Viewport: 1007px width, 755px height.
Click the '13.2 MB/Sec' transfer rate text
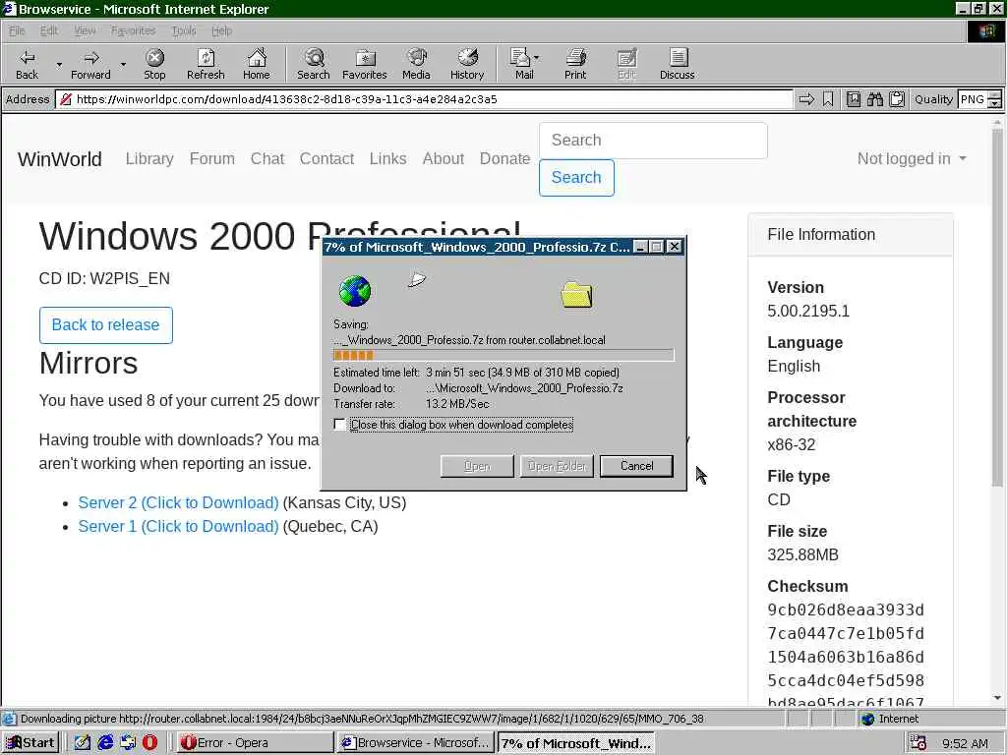coord(457,404)
